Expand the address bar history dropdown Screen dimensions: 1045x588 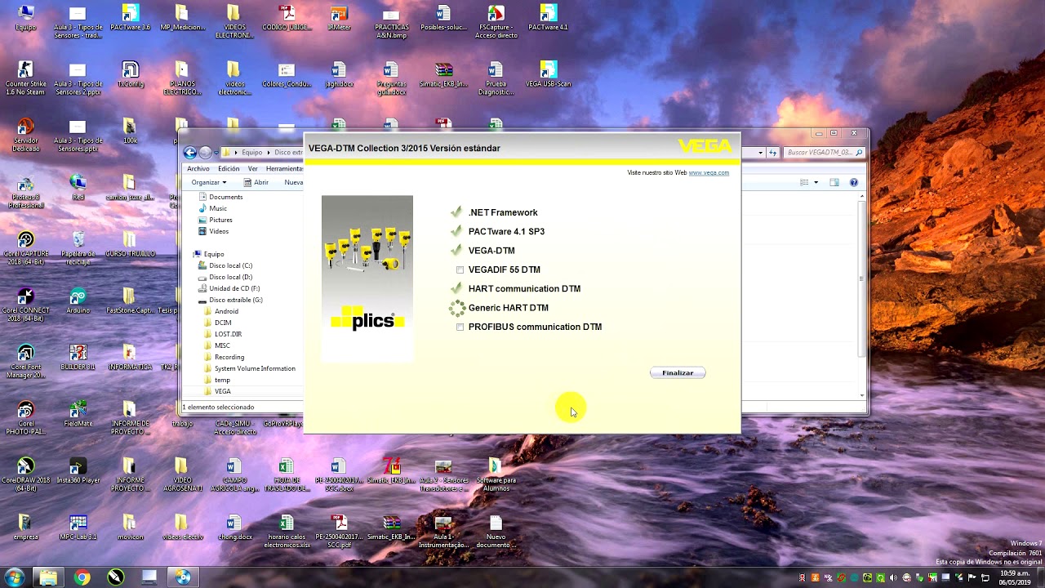[760, 153]
